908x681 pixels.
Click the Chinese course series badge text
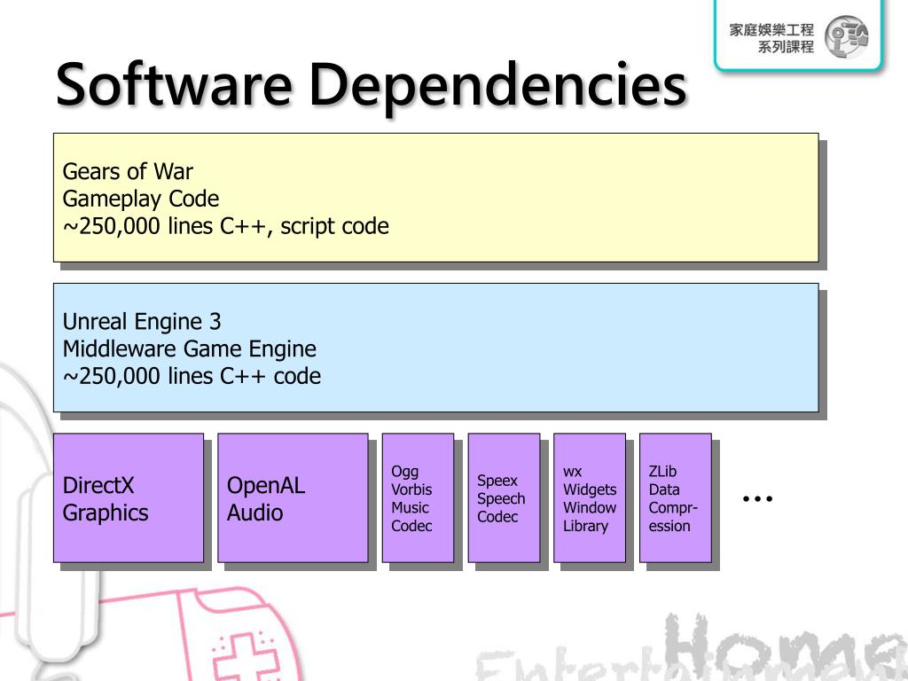[771, 38]
